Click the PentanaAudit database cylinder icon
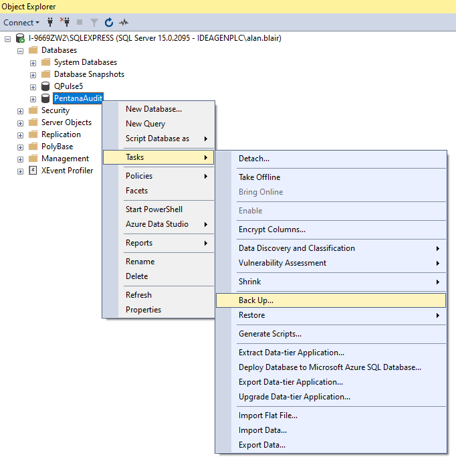Screen dimensions: 456x463 45,98
